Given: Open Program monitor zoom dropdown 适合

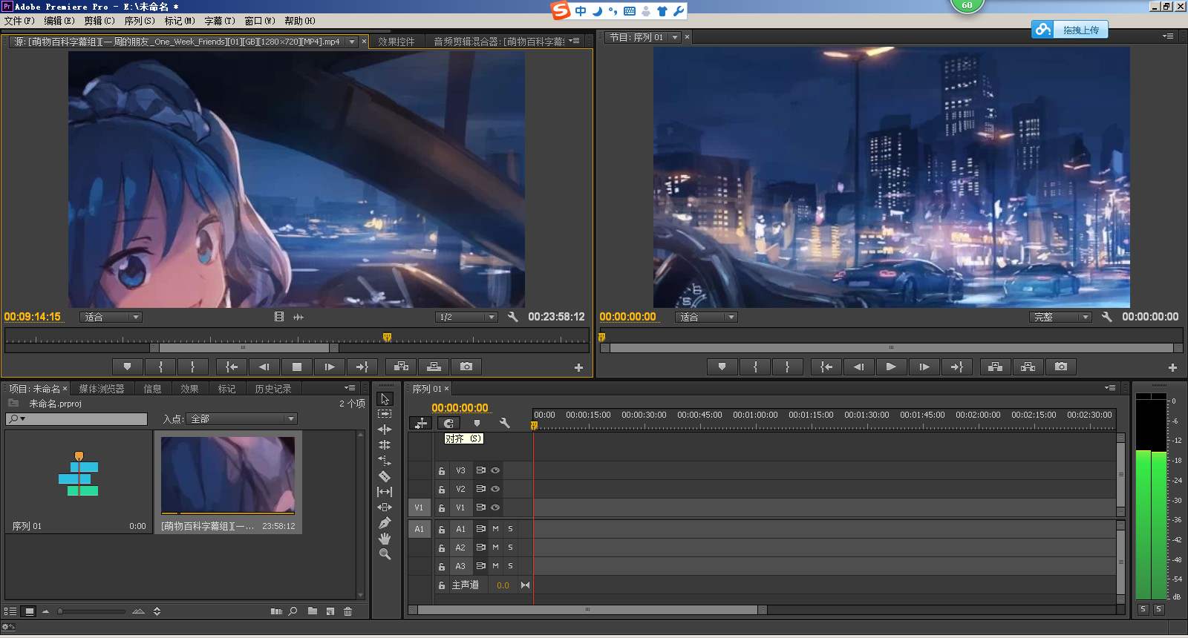Looking at the screenshot, I should 706,317.
